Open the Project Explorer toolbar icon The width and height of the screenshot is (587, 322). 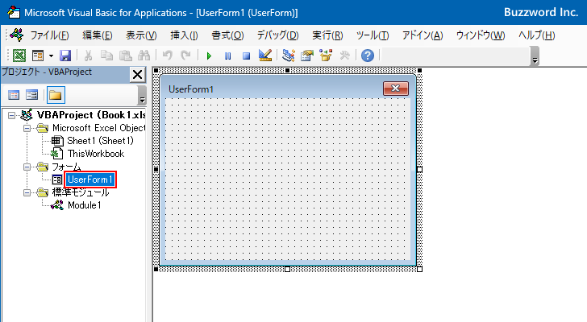289,56
